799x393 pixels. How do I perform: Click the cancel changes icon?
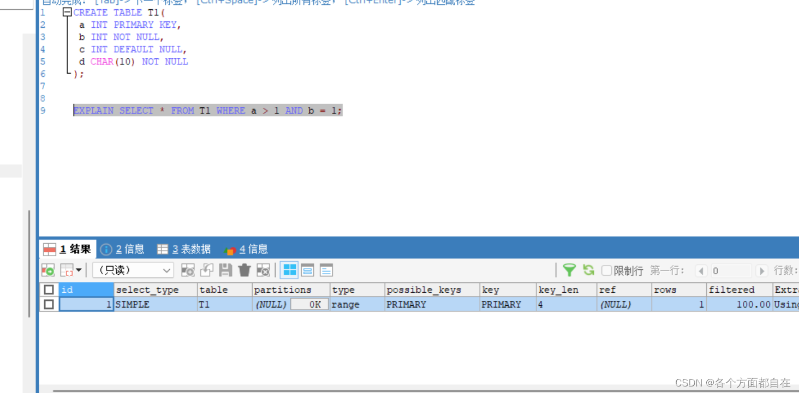(x=263, y=270)
